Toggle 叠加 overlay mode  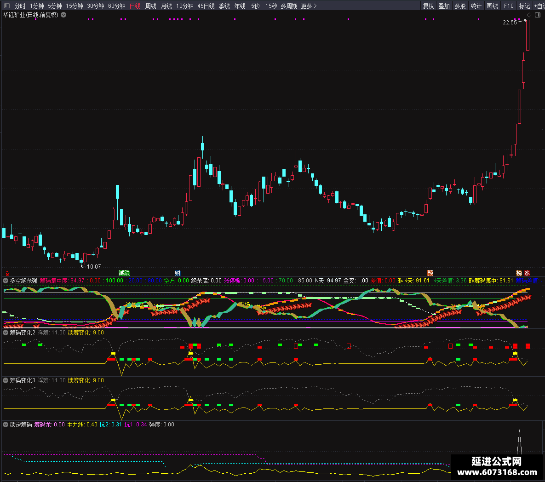(444, 6)
